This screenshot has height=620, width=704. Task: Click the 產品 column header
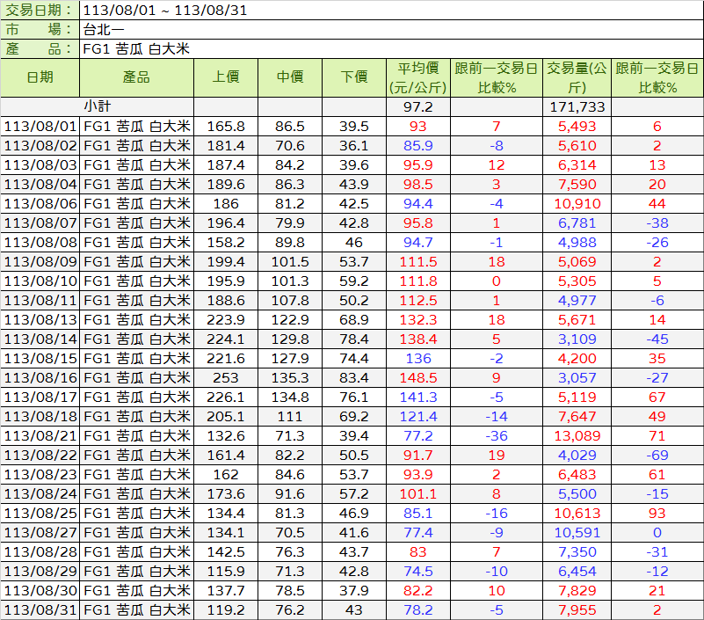point(136,77)
